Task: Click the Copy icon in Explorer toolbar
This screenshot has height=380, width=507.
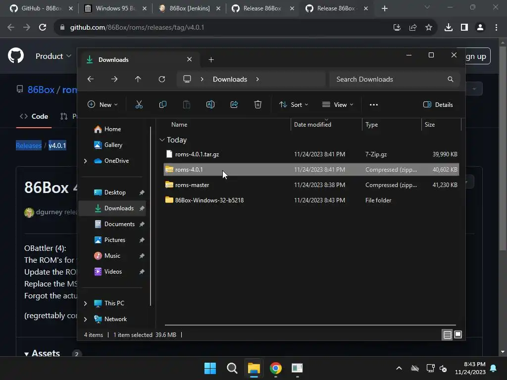Action: click(x=162, y=105)
